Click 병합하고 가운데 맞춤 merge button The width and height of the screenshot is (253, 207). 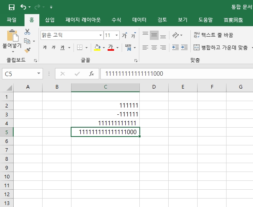tap(220, 48)
